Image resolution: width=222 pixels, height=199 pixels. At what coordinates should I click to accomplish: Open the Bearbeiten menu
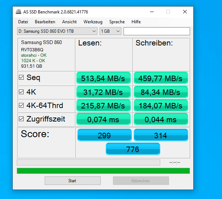point(45,22)
